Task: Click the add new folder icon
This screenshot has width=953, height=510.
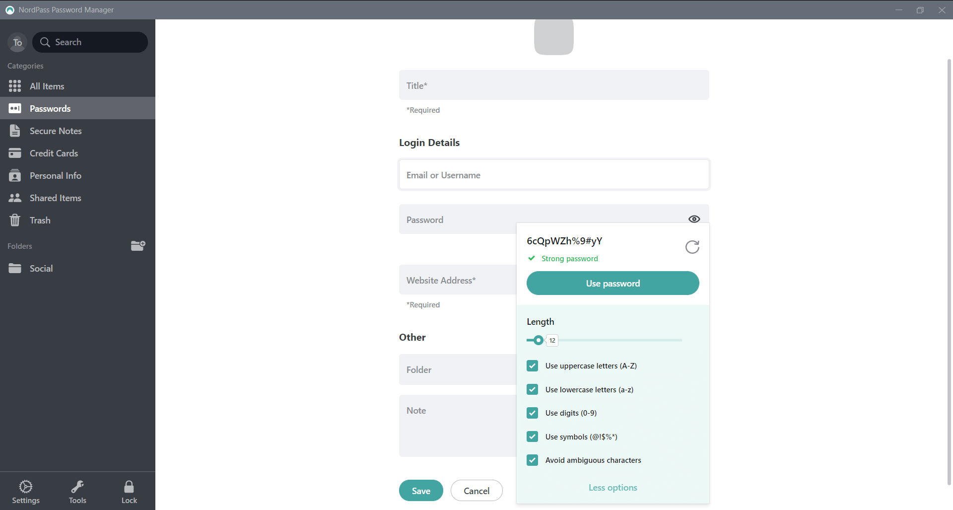Action: coord(137,246)
